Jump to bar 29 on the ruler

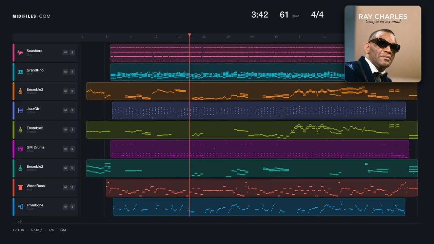tap(252, 37)
